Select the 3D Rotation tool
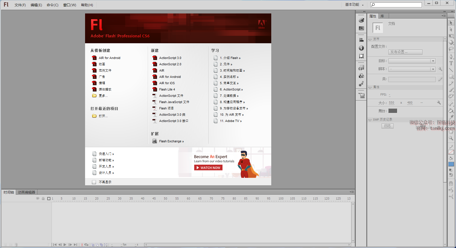This screenshot has height=248, width=456. 451,42
